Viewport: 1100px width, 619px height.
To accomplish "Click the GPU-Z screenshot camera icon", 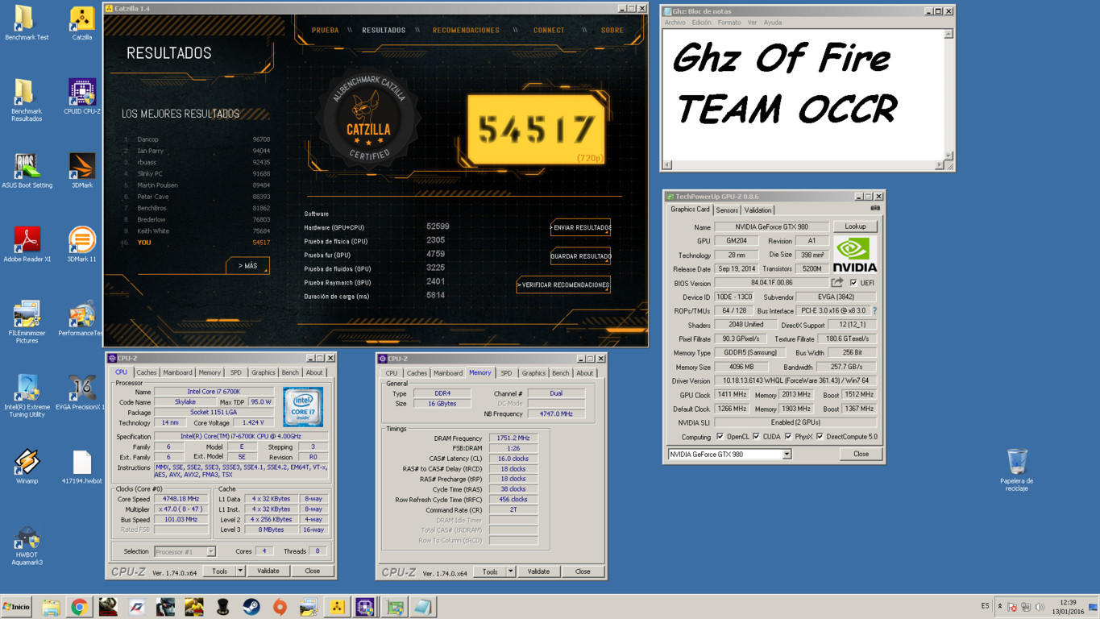I will tap(874, 209).
